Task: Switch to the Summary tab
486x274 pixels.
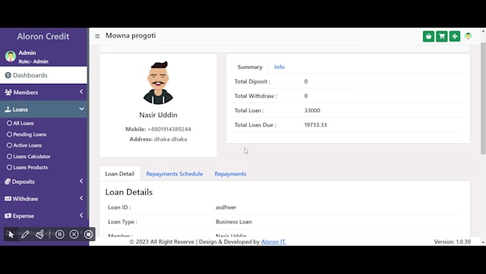Action: pyautogui.click(x=250, y=67)
